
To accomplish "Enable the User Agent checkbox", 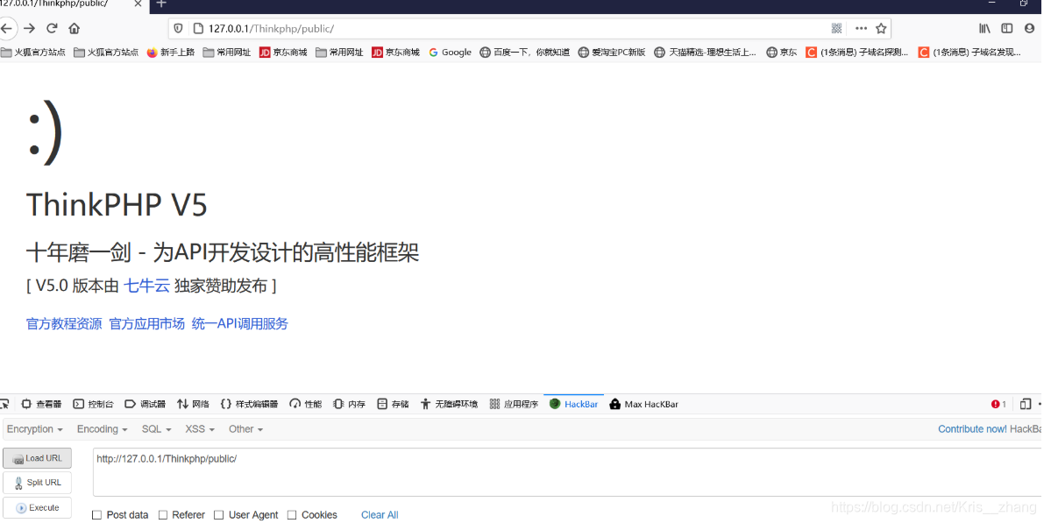I will pyautogui.click(x=218, y=515).
